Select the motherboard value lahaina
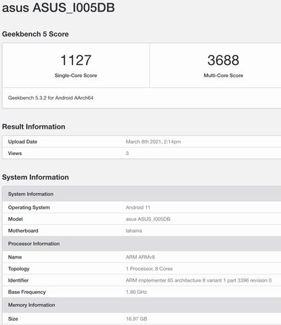The image size is (281, 325). (x=134, y=231)
